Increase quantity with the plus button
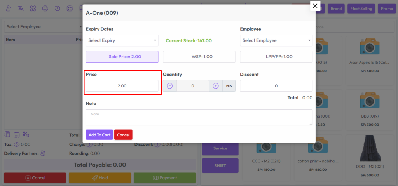This screenshot has height=186, width=398. 216,86
